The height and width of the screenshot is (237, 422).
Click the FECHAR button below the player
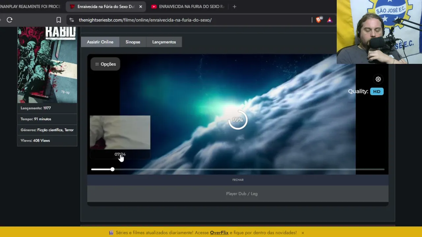pos(238,180)
